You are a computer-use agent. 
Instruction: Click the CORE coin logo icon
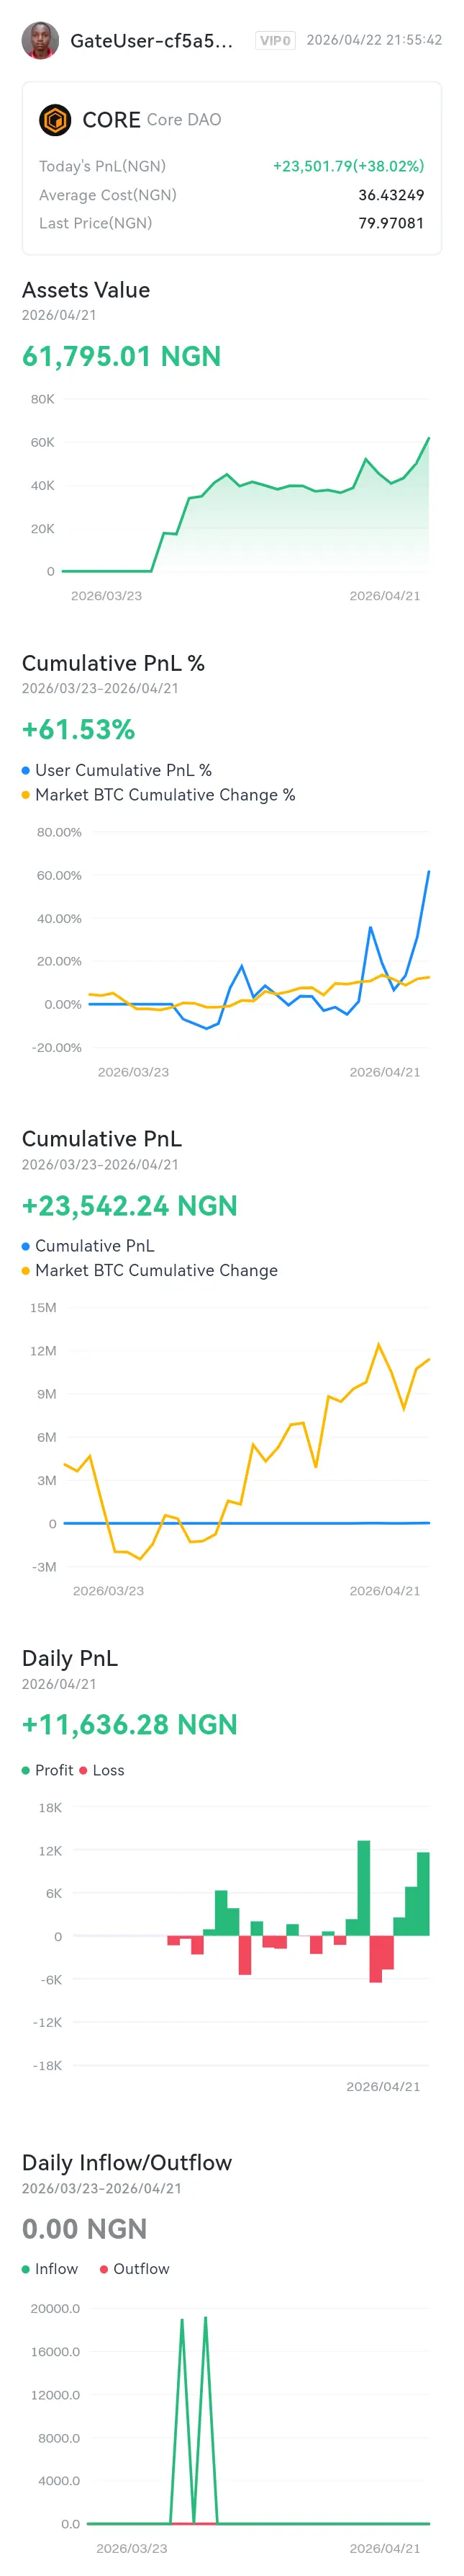(x=55, y=120)
